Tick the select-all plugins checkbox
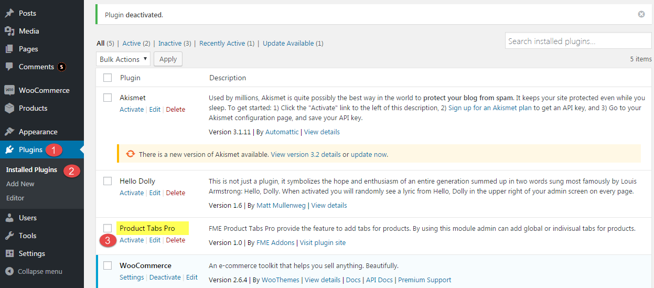 pyautogui.click(x=108, y=78)
